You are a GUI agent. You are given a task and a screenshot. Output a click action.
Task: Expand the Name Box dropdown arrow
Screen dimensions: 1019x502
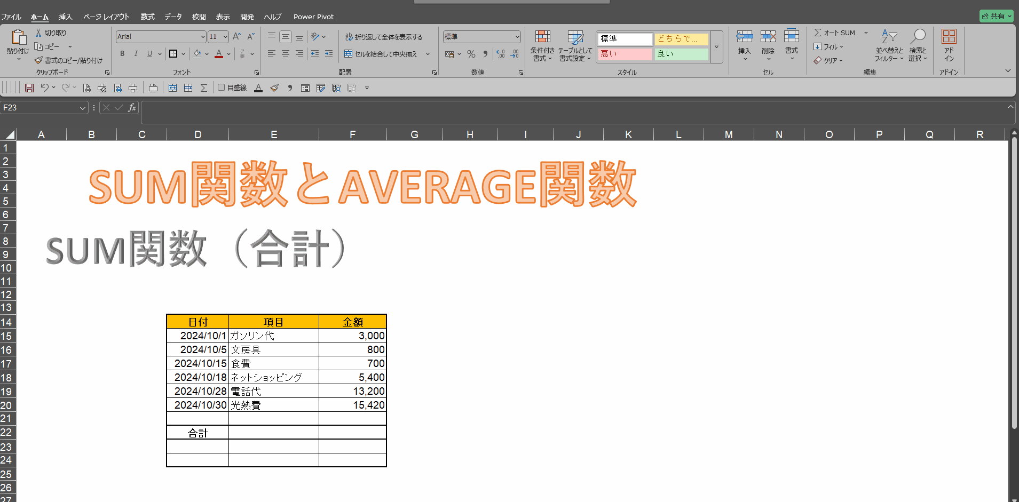coord(83,108)
